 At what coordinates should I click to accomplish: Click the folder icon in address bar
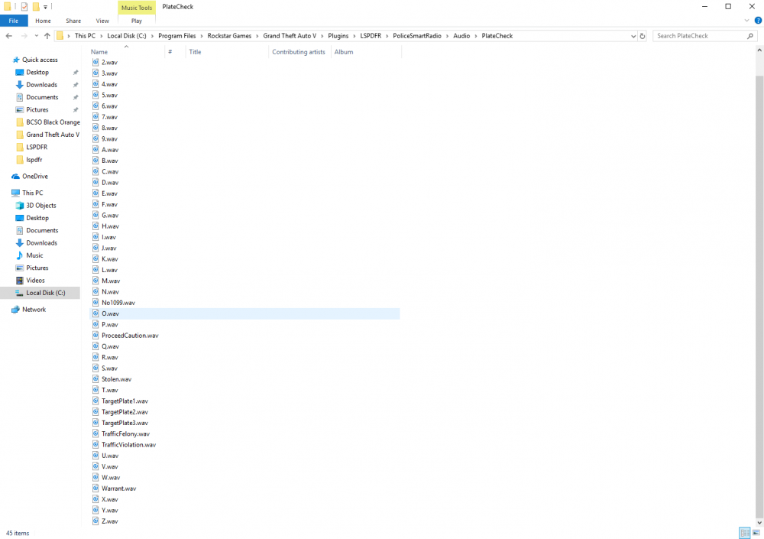[60, 36]
